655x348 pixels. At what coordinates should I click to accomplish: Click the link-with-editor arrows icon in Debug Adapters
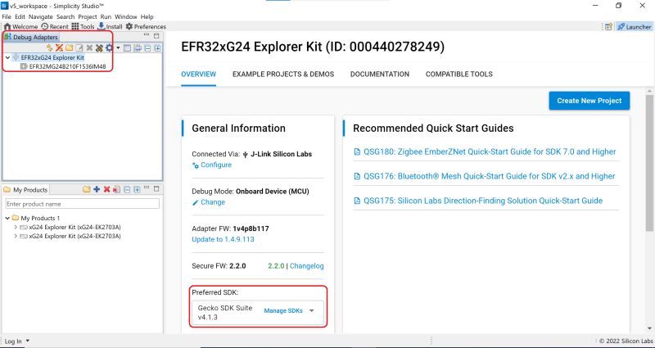[138, 48]
